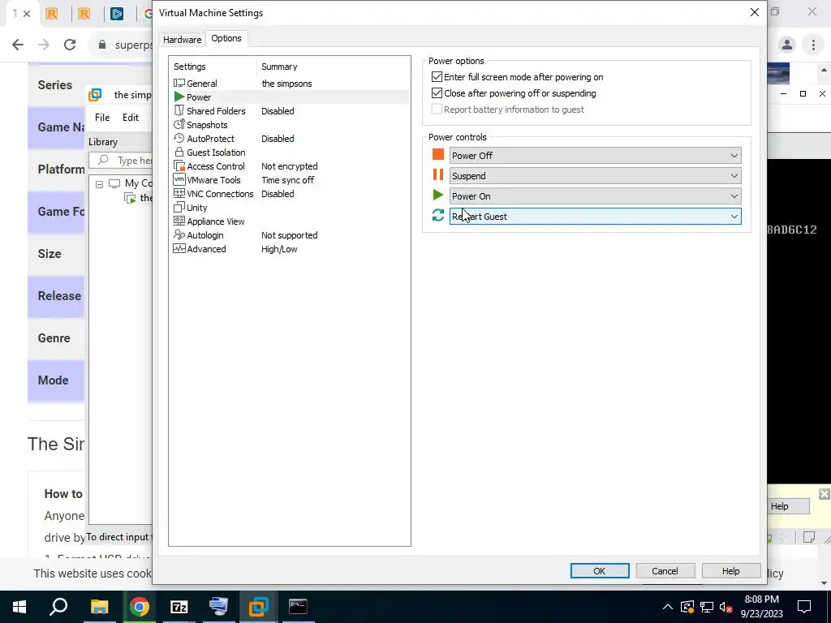Show hidden system tray icons
The width and height of the screenshot is (831, 623).
tap(668, 607)
